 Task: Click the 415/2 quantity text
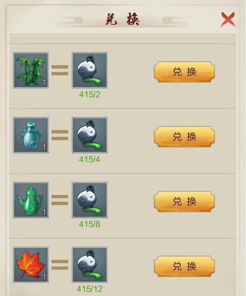[x=90, y=95]
